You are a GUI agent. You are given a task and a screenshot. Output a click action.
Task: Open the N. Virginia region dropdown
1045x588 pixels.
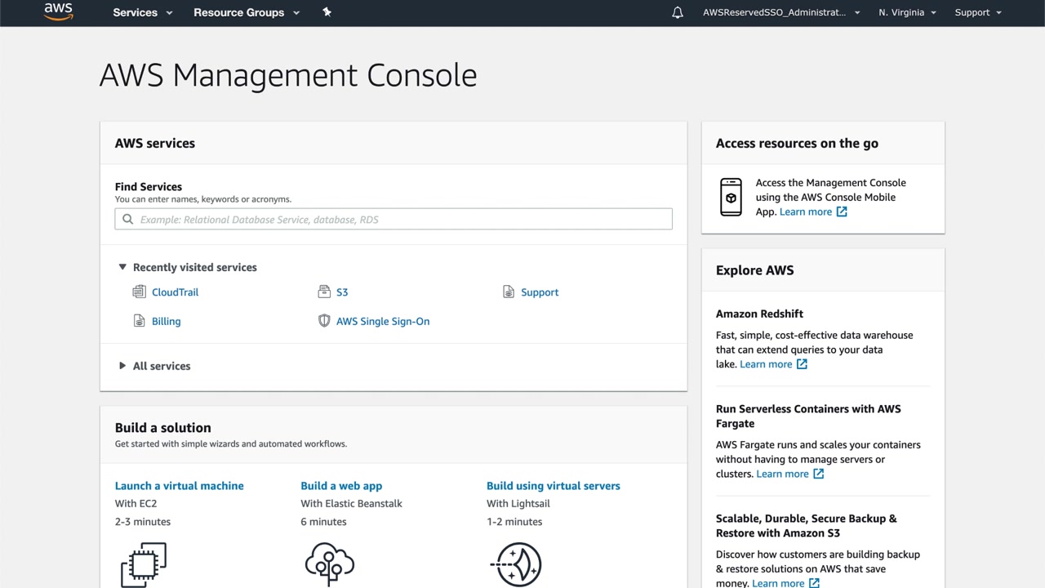[x=907, y=12]
